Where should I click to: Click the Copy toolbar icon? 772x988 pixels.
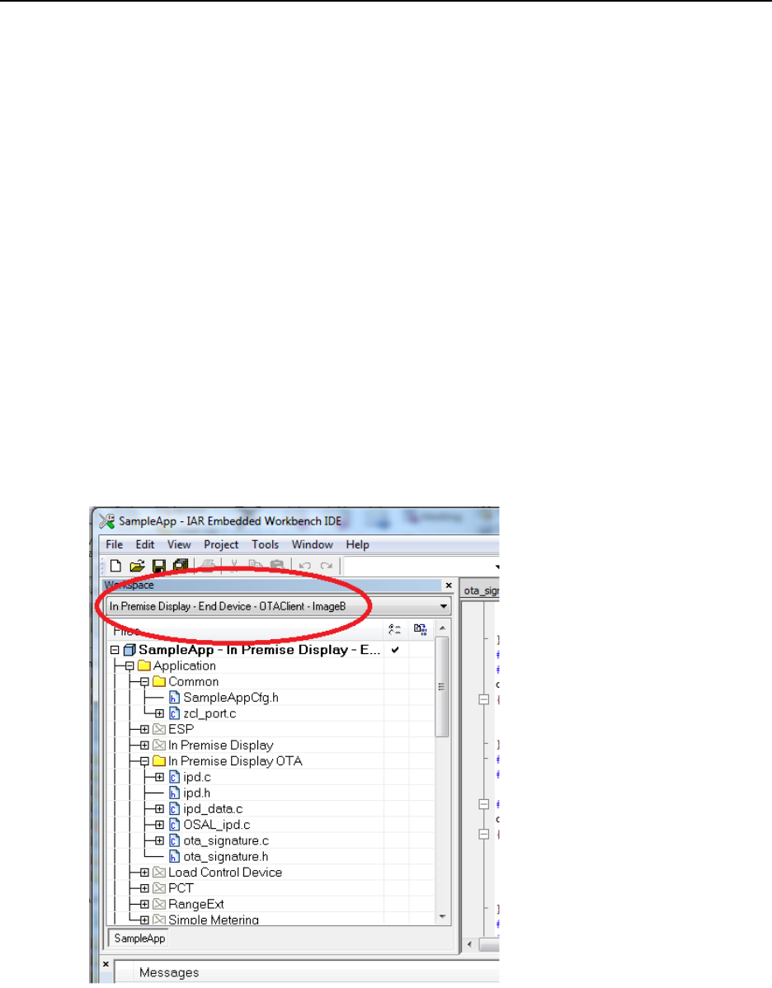(x=255, y=566)
